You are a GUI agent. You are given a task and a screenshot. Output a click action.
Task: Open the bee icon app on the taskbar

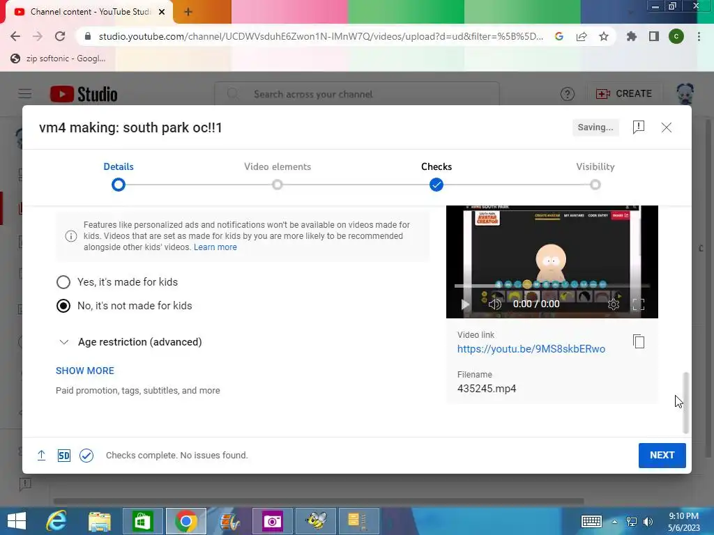[316, 521]
